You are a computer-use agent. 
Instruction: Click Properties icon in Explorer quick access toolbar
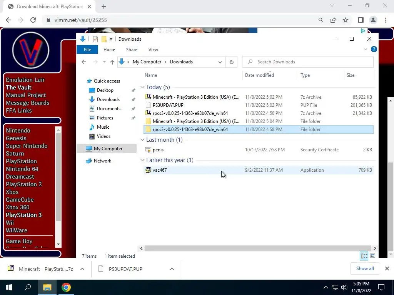[95, 39]
